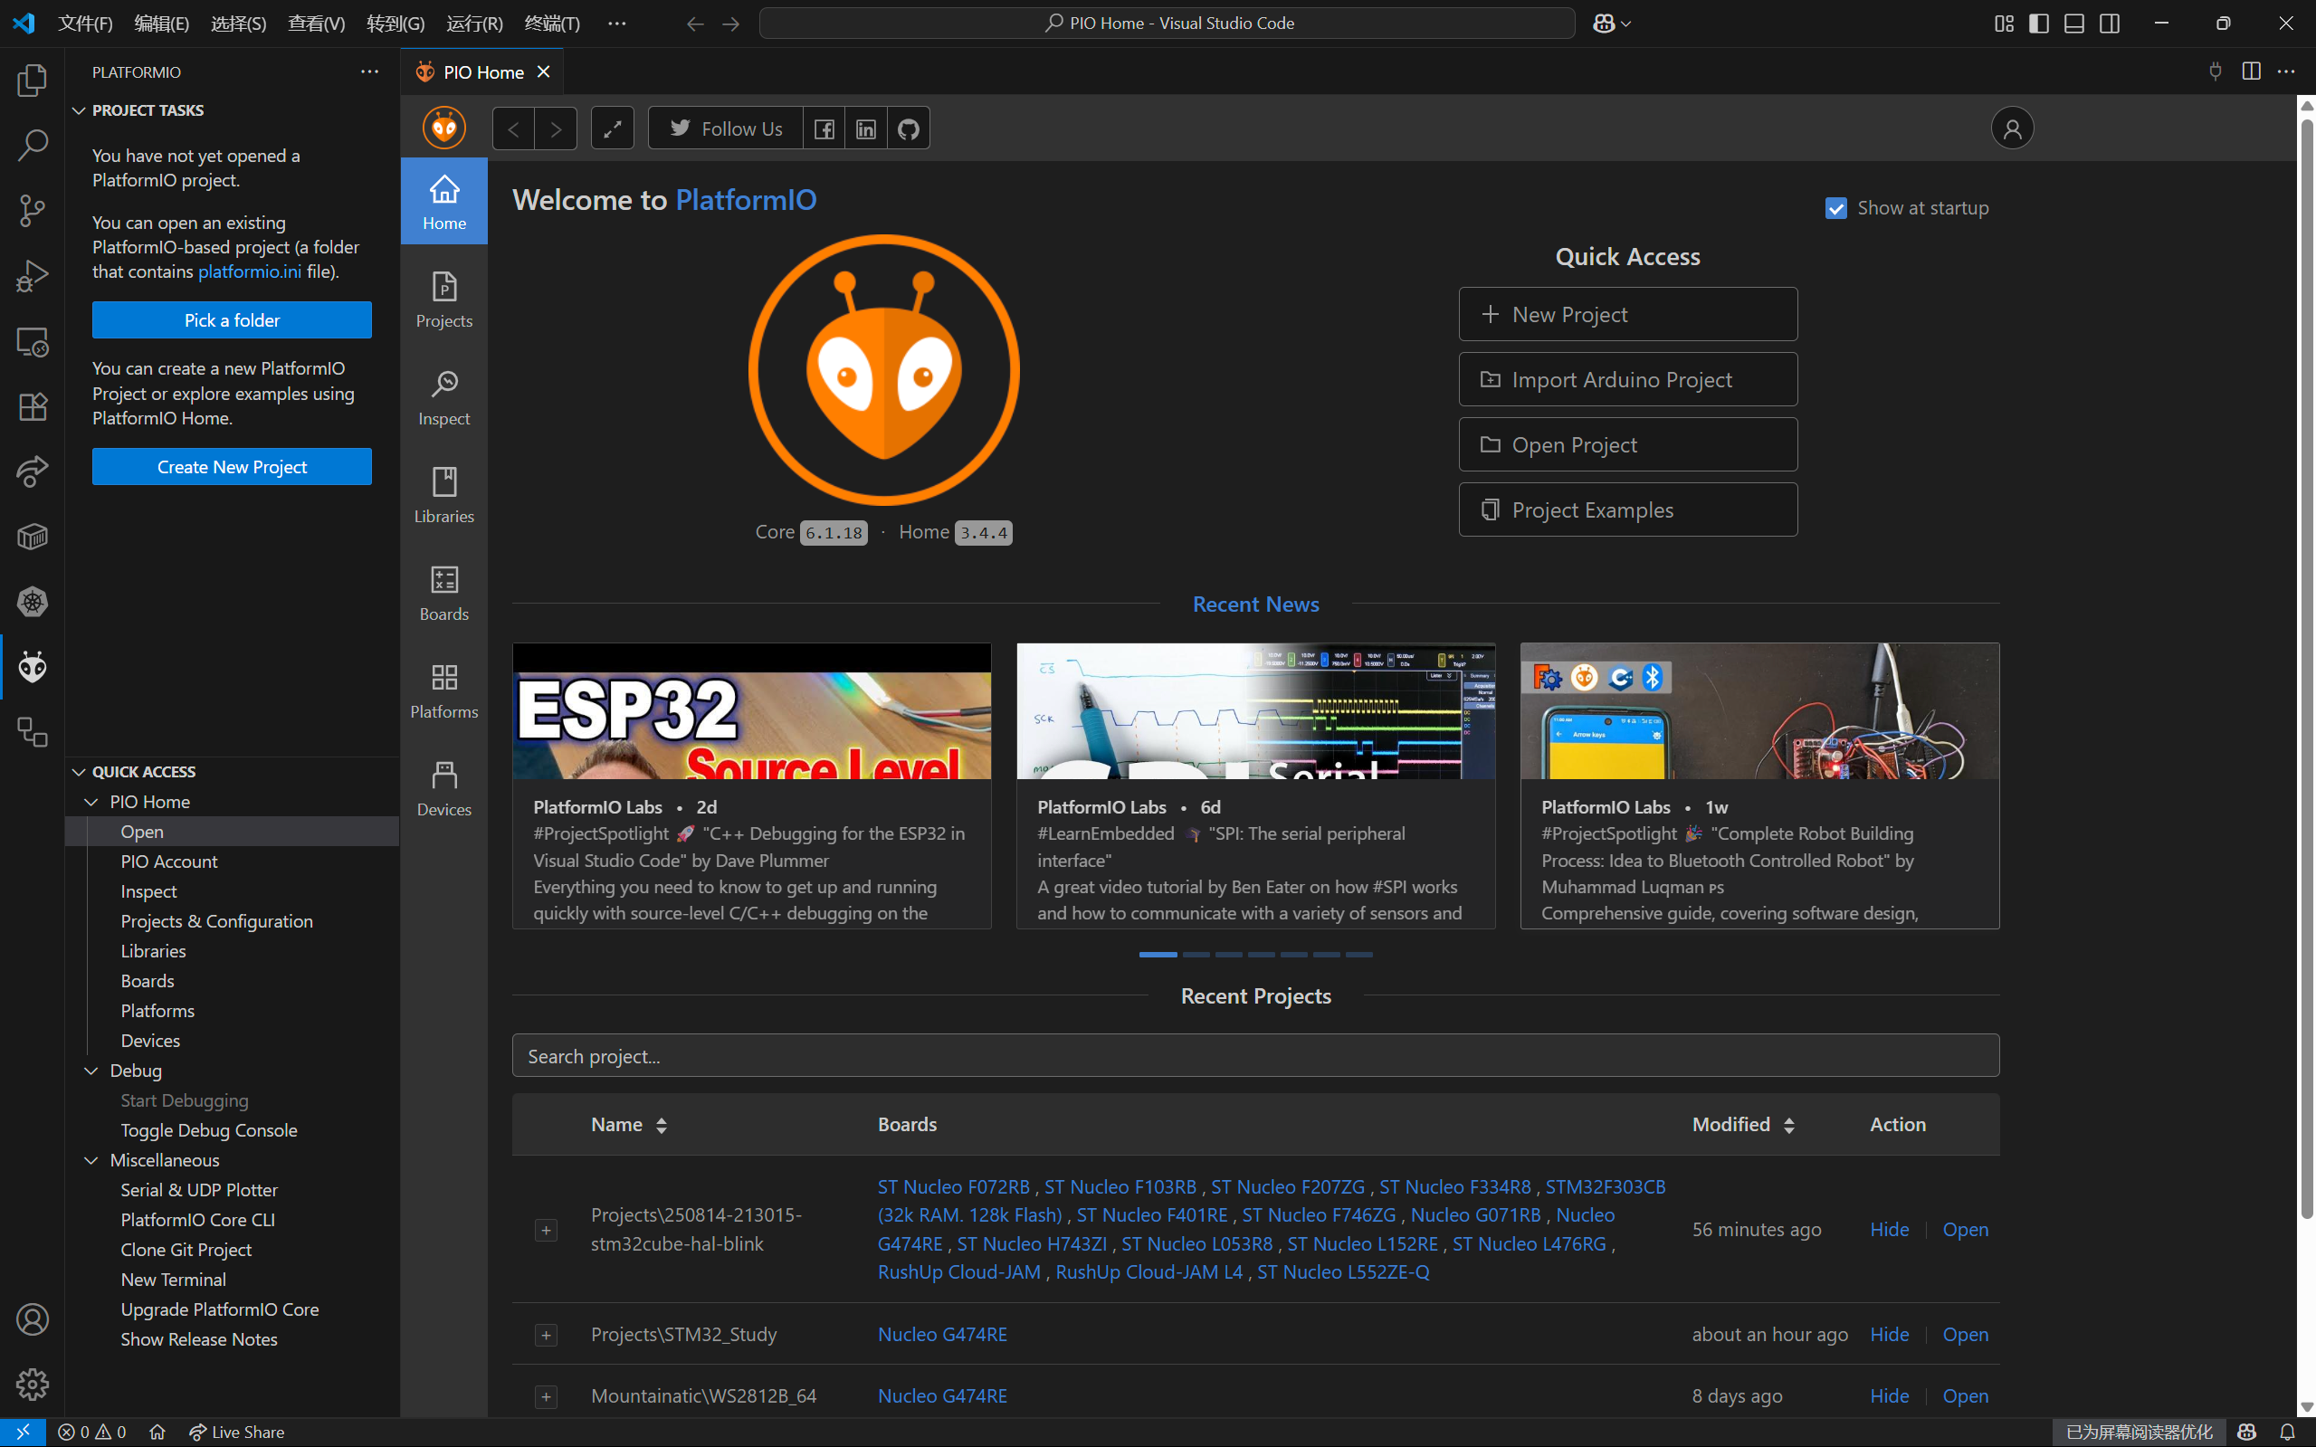Screen dimensions: 2316x1447
Task: Open PlatformIO LinkedIn page icon
Action: (x=866, y=129)
